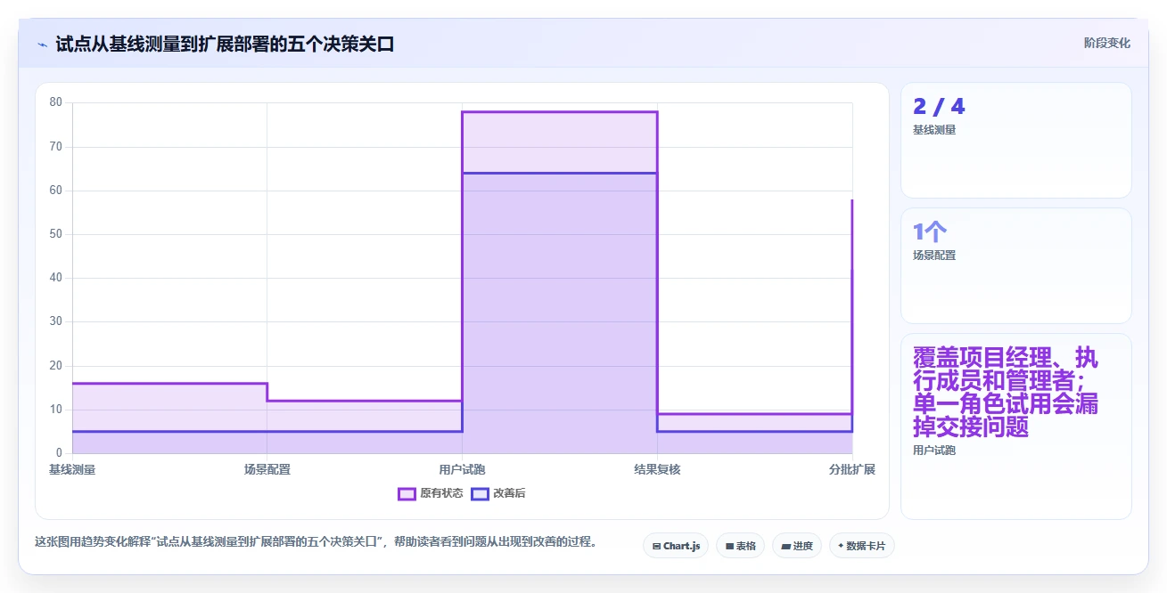This screenshot has width=1167, height=593.
Task: Click the purple 原有状态 legend swatch
Action: point(407,493)
